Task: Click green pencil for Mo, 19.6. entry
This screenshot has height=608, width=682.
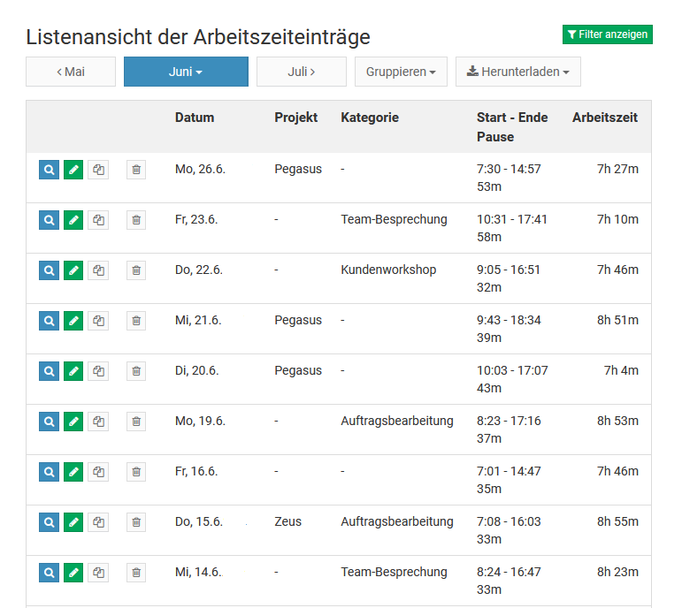Action: (73, 422)
